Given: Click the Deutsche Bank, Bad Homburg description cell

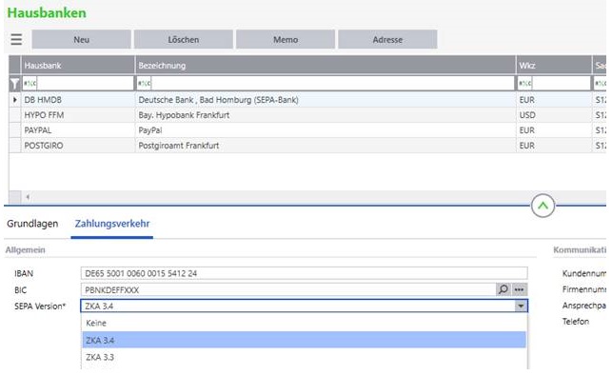Looking at the screenshot, I should (326, 100).
